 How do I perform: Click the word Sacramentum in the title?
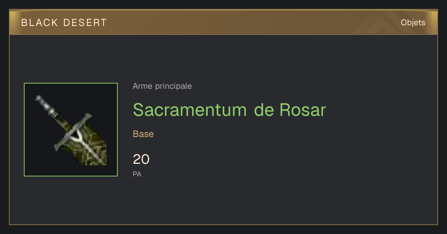point(190,110)
